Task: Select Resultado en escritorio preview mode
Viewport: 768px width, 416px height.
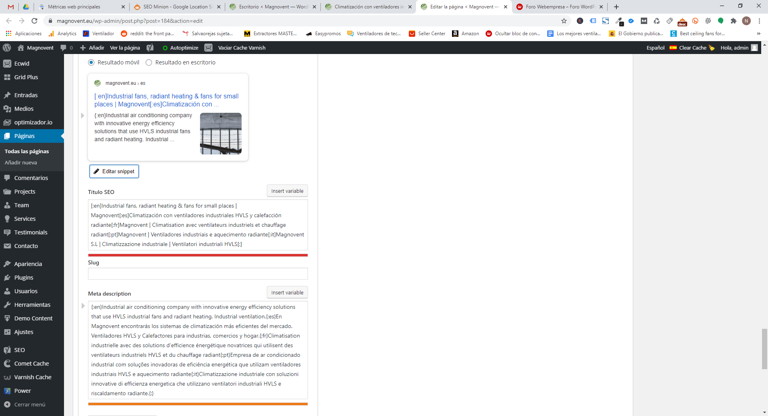Action: tap(149, 62)
